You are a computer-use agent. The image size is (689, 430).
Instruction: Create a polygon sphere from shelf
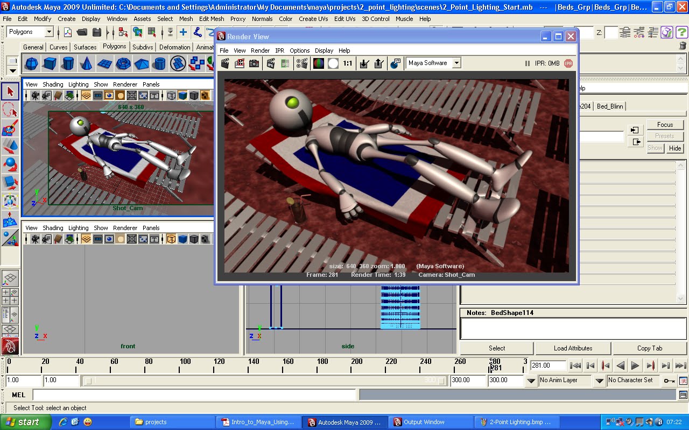point(32,63)
